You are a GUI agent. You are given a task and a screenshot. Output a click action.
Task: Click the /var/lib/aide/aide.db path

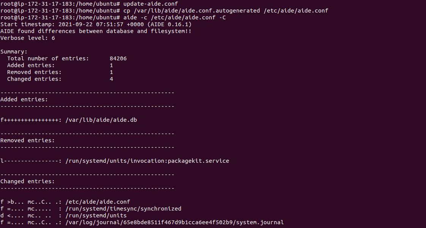pyautogui.click(x=101, y=120)
